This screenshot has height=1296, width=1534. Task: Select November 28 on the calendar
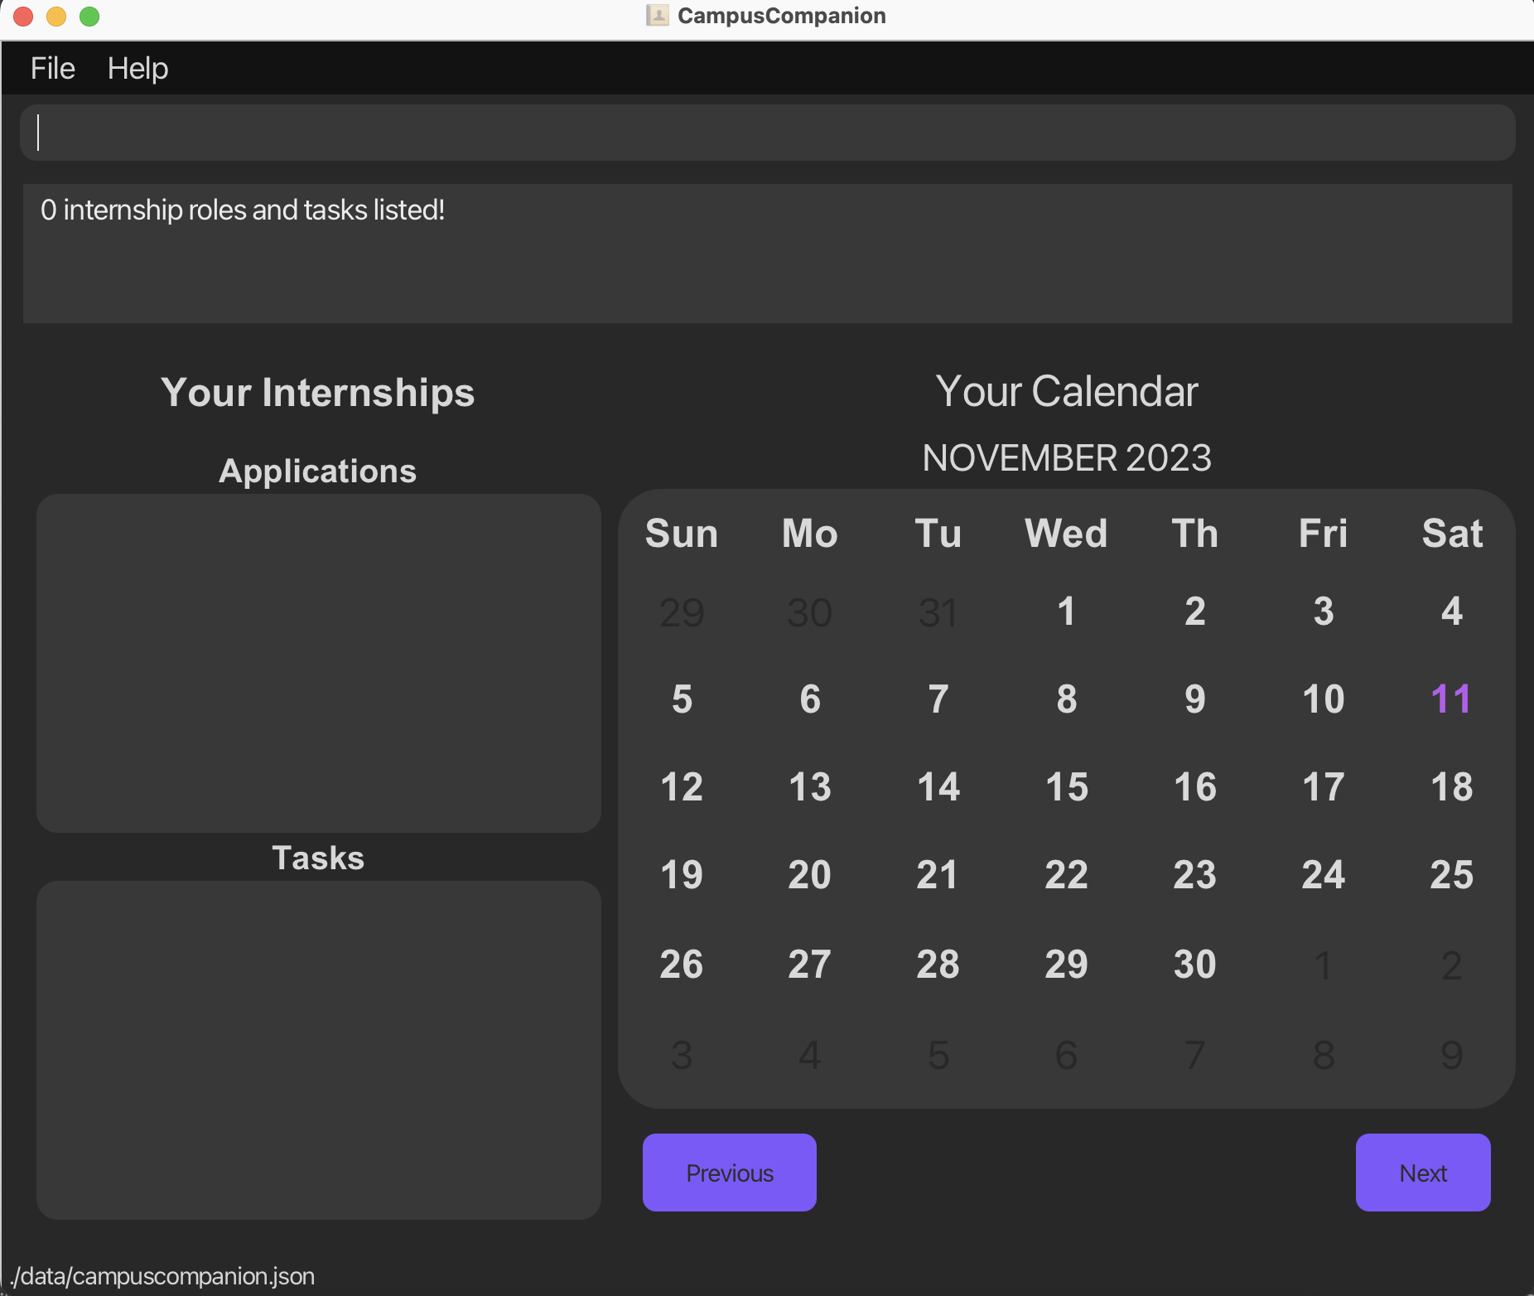938,965
